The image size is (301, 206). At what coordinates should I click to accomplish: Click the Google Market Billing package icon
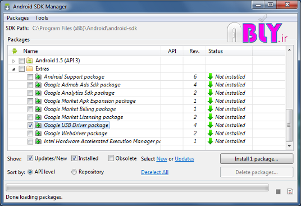tap(38, 109)
